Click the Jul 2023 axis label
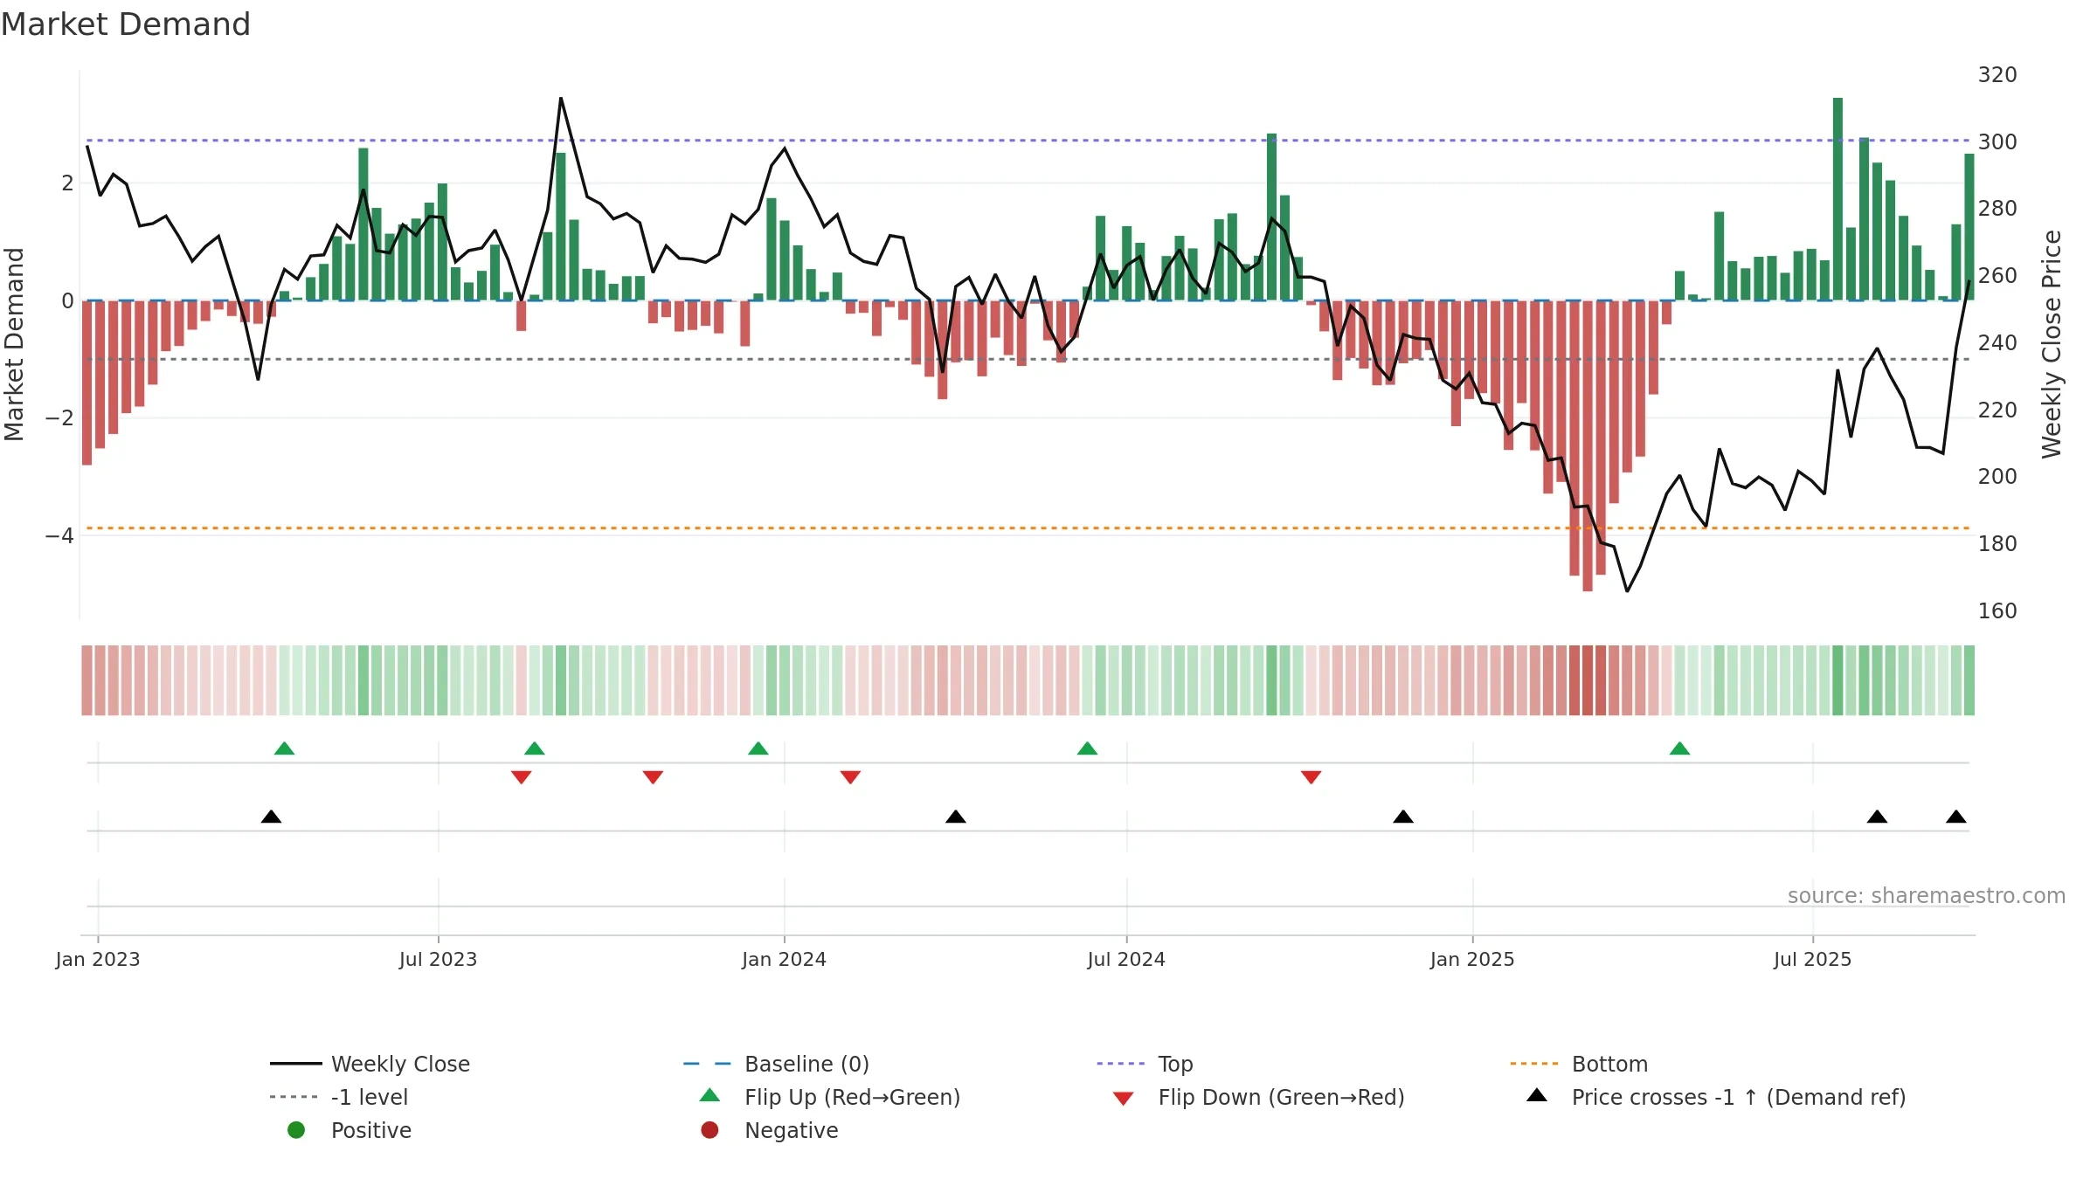Screen dimensions: 2097x1179 (439, 960)
